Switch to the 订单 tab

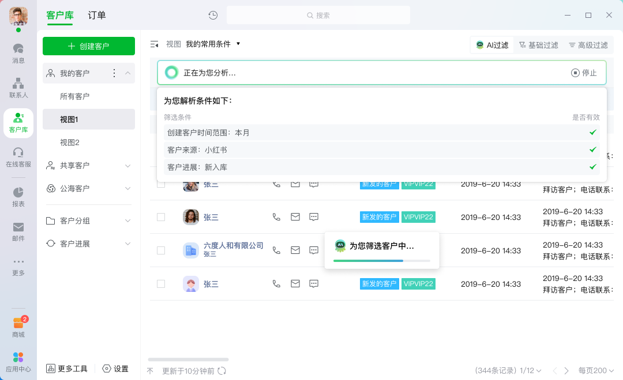96,15
